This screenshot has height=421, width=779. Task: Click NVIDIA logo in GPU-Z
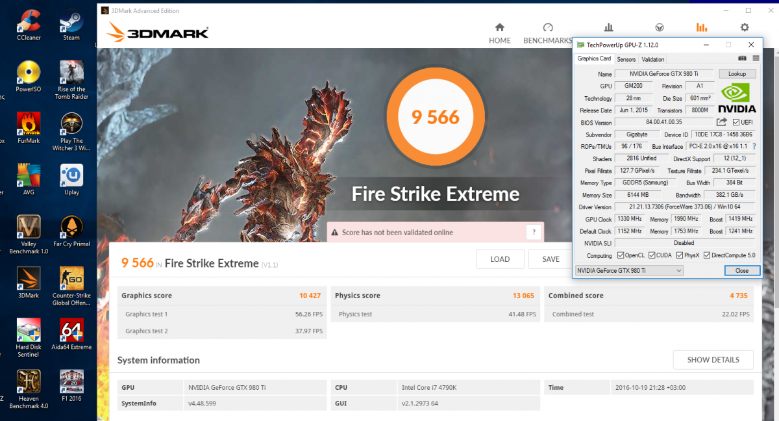(738, 98)
